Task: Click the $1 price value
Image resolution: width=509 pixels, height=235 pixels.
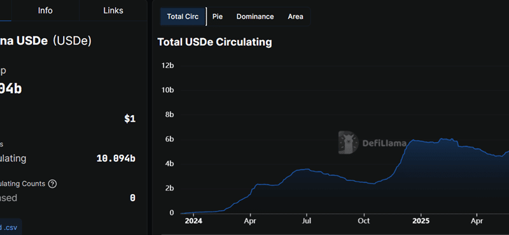Action: point(130,119)
